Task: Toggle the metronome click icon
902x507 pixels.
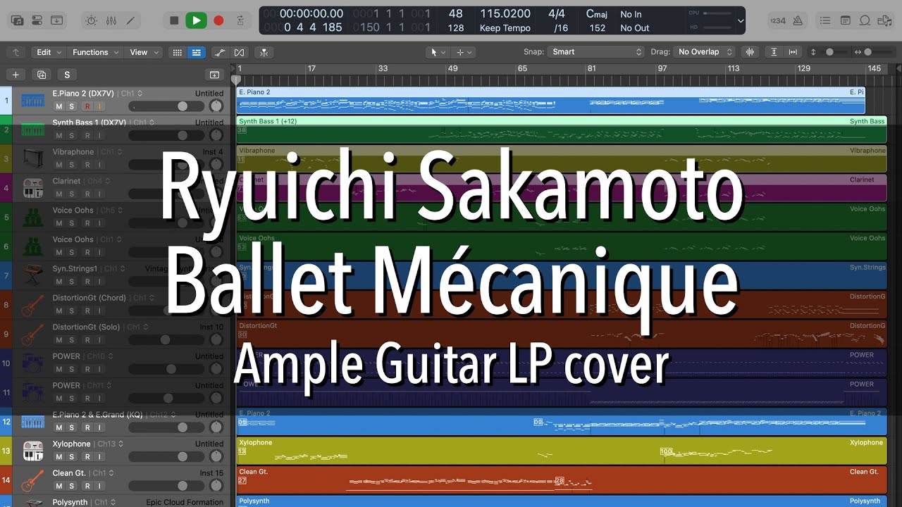Action: click(798, 20)
